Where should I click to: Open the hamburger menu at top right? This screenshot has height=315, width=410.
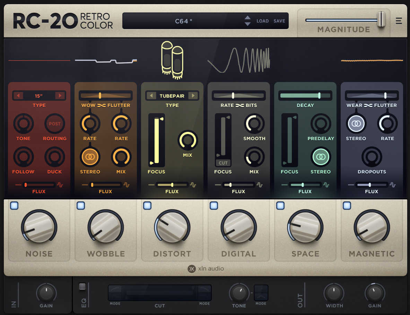tap(399, 21)
